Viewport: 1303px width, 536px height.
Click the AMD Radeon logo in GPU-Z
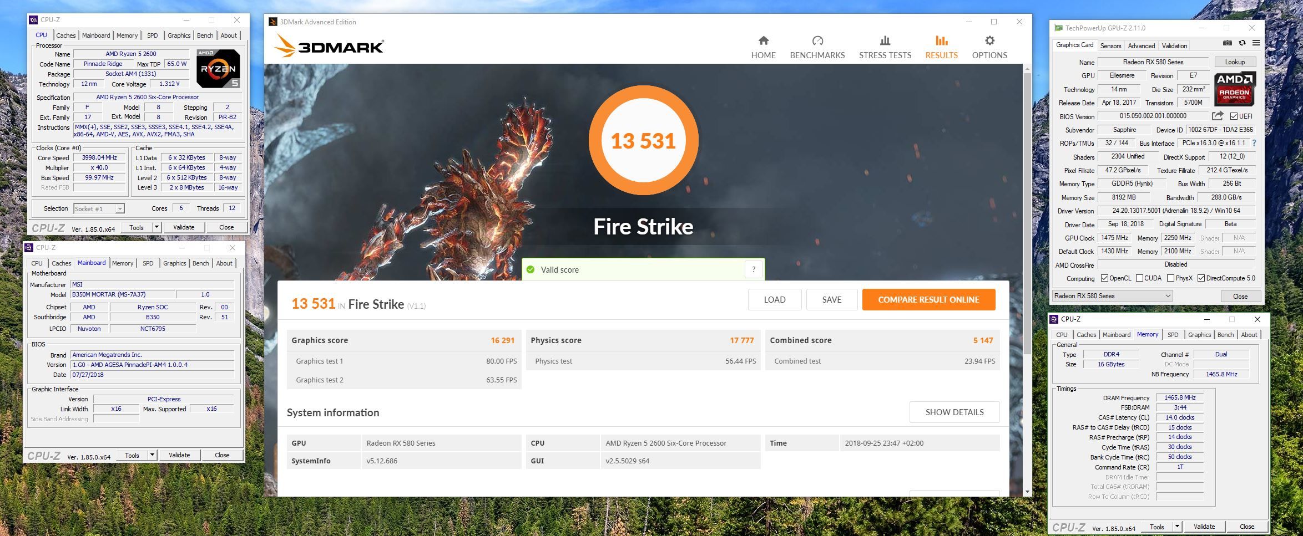click(x=1234, y=89)
